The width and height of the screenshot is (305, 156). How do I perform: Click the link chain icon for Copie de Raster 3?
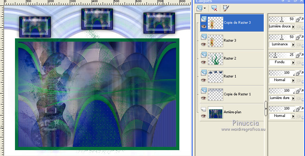(298, 19)
